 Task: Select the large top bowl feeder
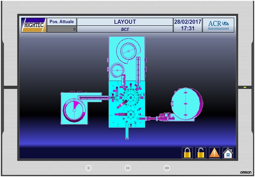tap(128, 51)
